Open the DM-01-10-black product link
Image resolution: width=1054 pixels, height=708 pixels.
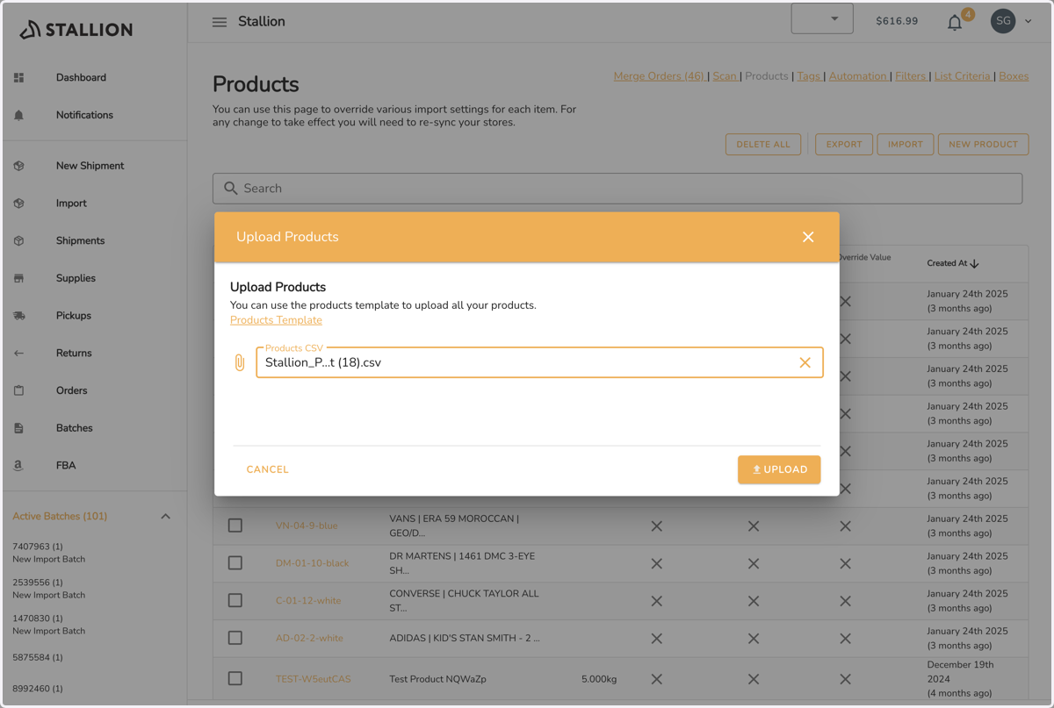313,563
